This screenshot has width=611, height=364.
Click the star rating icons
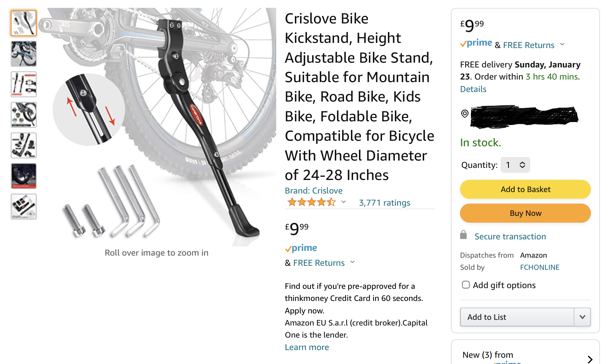(311, 202)
